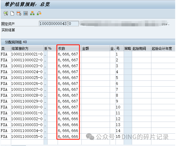
Task: Click the % column header
Action: point(53,48)
